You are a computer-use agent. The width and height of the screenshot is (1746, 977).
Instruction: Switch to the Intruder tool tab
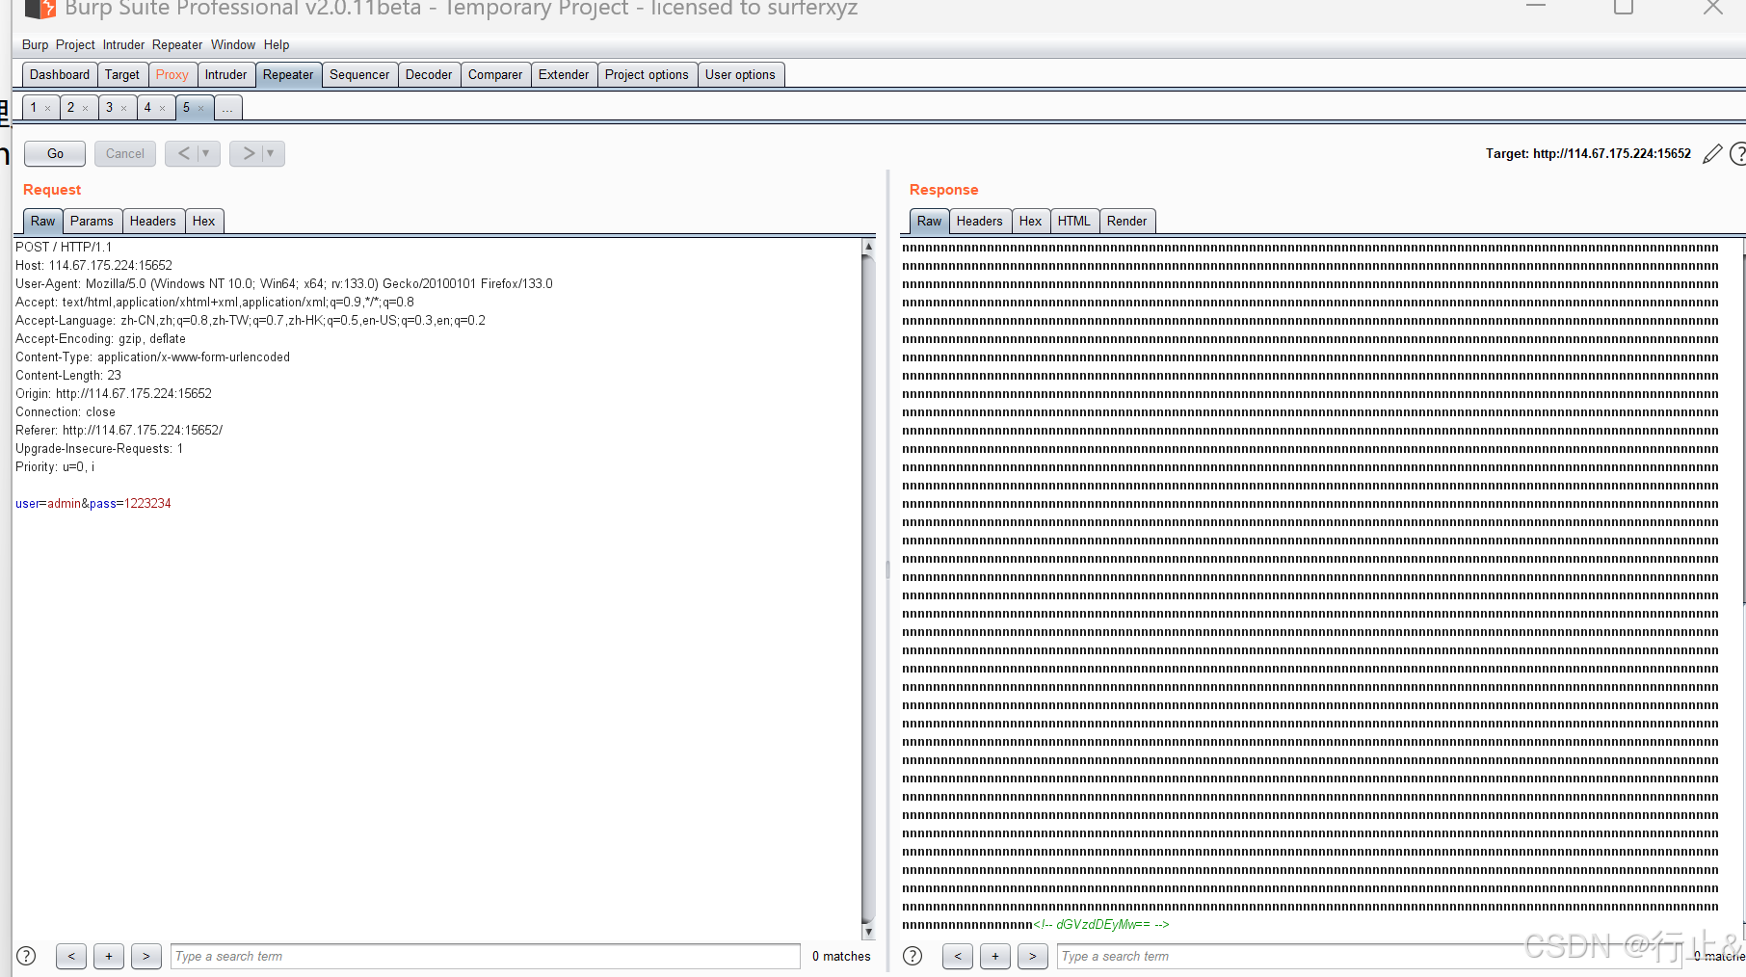pyautogui.click(x=225, y=74)
